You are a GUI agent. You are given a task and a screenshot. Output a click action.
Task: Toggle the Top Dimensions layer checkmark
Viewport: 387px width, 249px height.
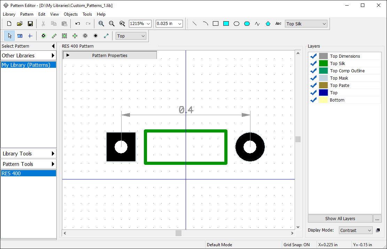click(314, 56)
